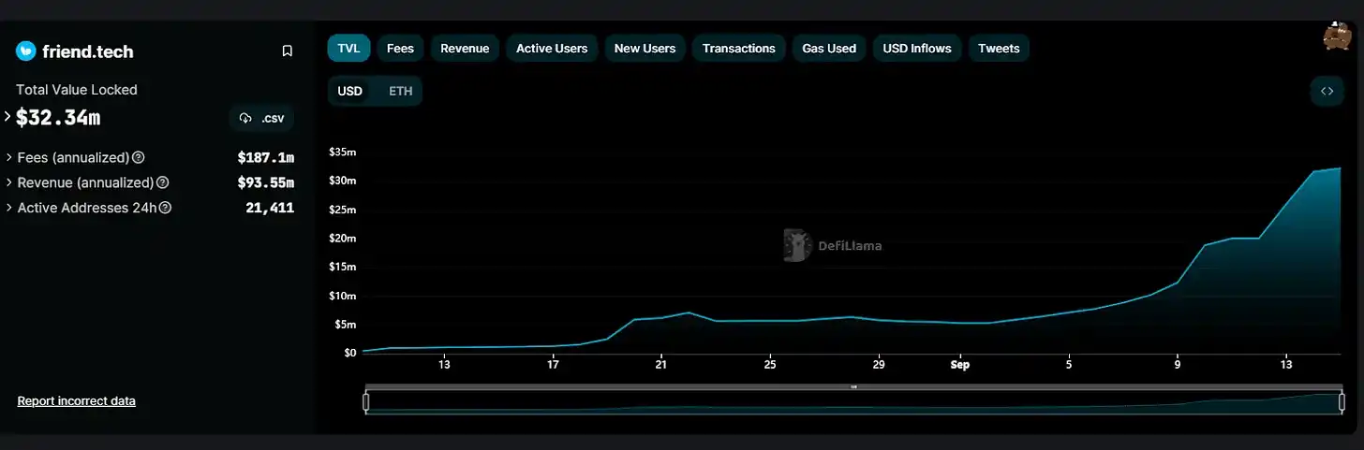Click the TVL peak at the chart's end
The width and height of the screenshot is (1364, 450).
(1341, 168)
